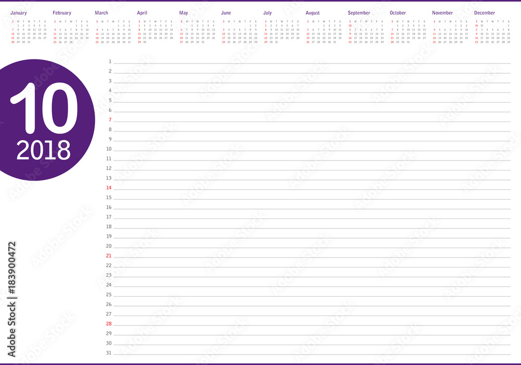
Task: Click day 19 in the lined planner list
Action: 109,236
